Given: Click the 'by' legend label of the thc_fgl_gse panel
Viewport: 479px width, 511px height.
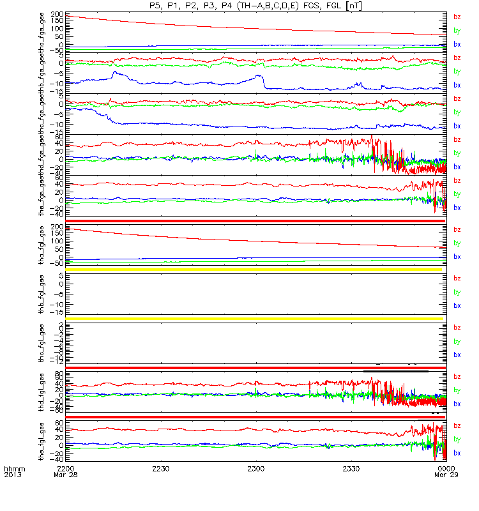Looking at the screenshot, I should [x=457, y=342].
